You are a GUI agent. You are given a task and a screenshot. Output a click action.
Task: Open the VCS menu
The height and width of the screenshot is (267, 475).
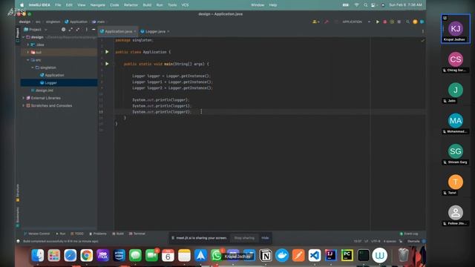[185, 5]
